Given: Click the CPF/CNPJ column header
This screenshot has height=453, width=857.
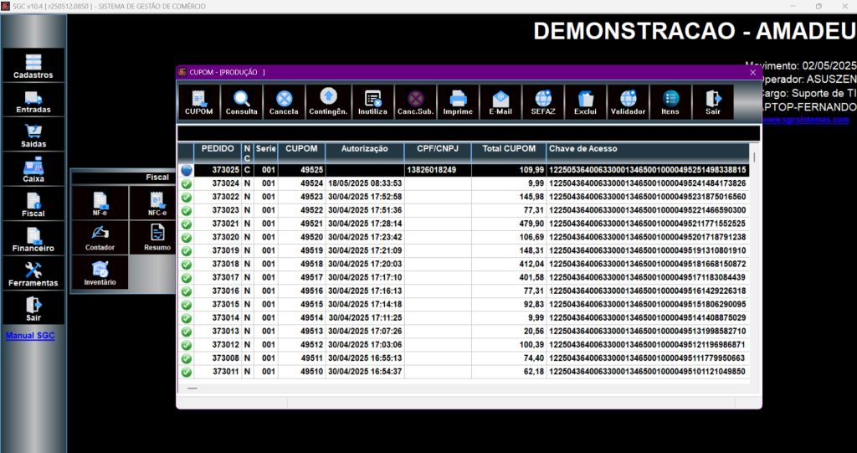Looking at the screenshot, I should click(x=437, y=152).
